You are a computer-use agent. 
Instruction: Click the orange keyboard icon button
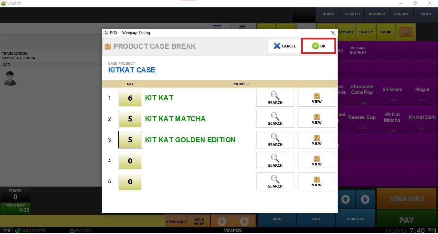pyautogui.click(x=406, y=32)
